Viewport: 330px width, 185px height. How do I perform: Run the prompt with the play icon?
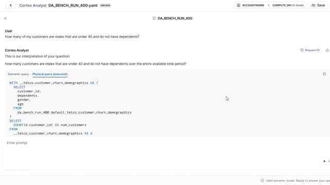point(324,161)
